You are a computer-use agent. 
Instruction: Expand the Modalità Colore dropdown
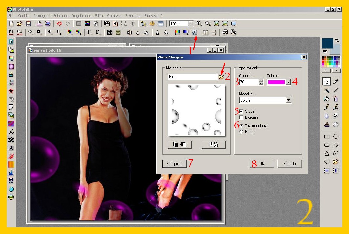pyautogui.click(x=288, y=100)
